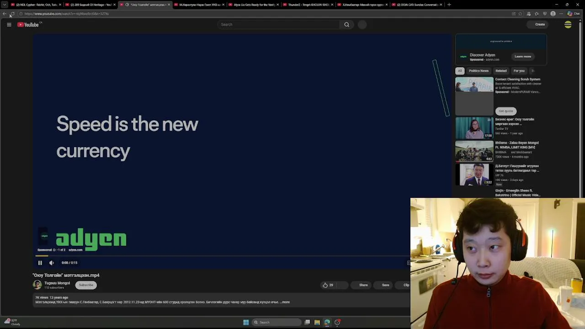Open the taskbar app with red badge
585x329 pixels.
[337, 322]
